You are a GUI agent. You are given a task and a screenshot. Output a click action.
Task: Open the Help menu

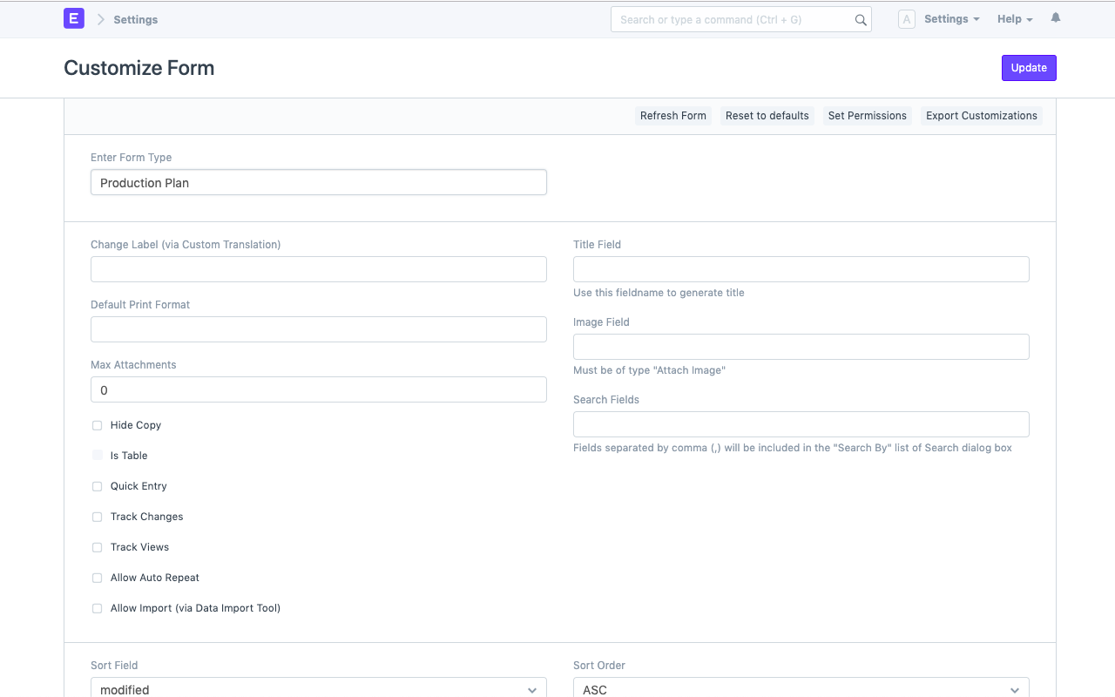click(x=1013, y=18)
